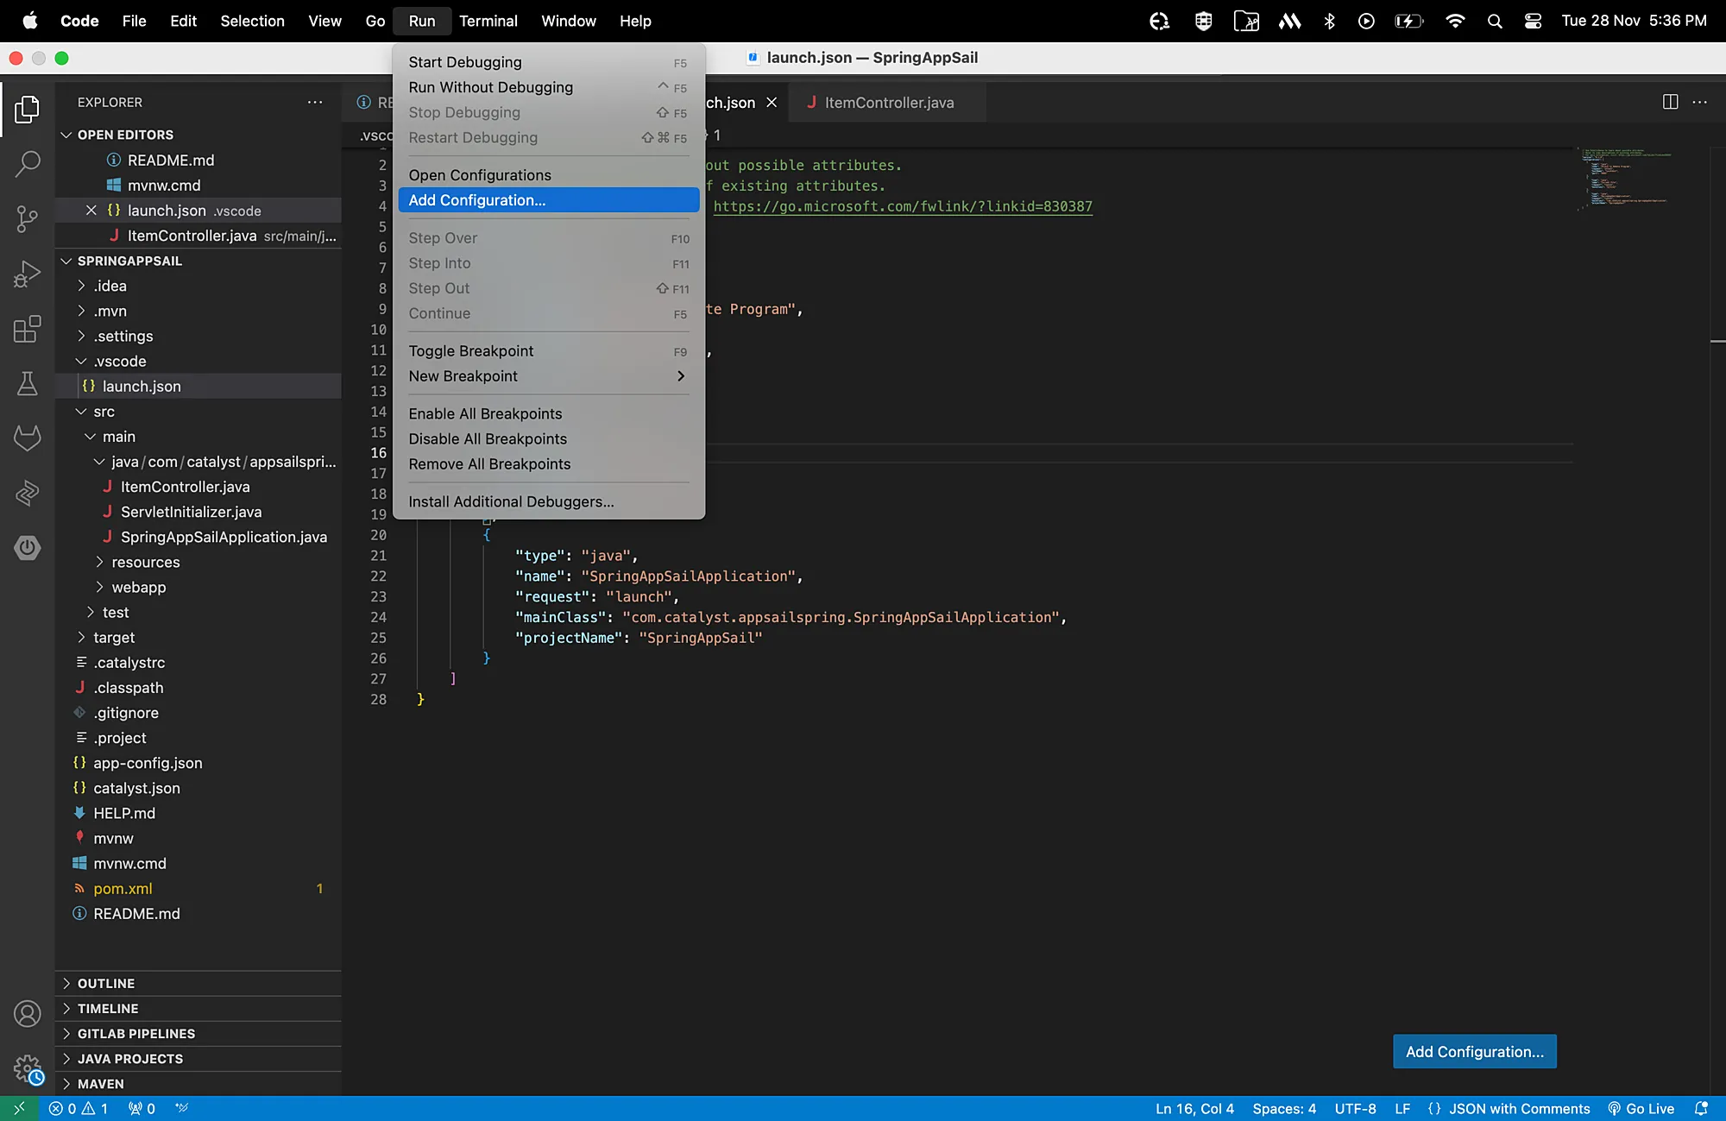Open pom.xml in the explorer

click(123, 888)
